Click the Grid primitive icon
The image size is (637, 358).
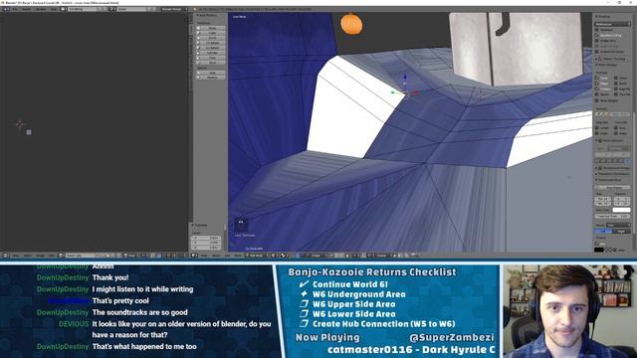pos(199,73)
